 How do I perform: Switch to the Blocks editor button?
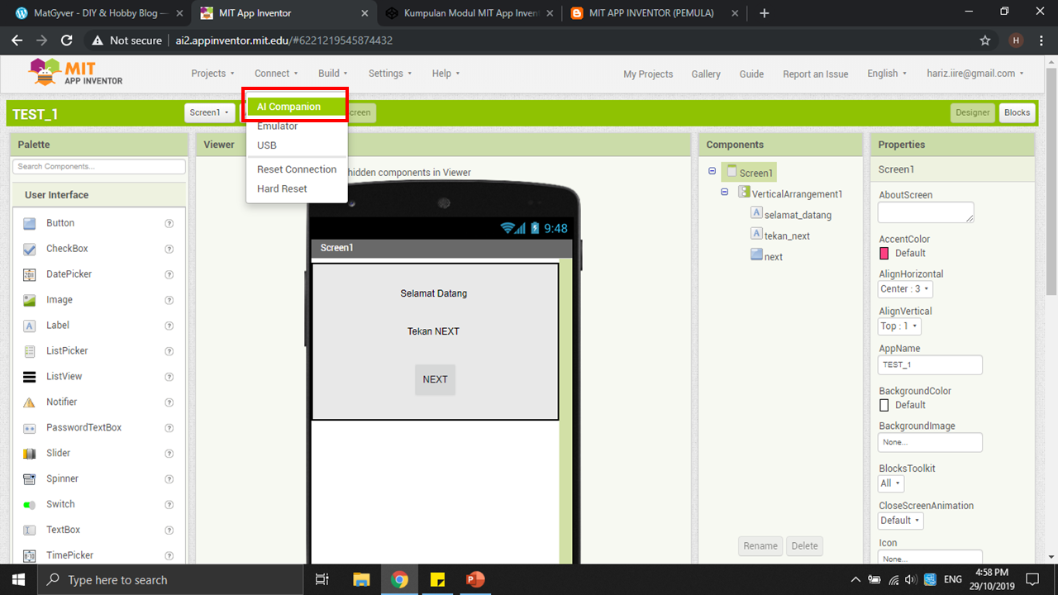[x=1017, y=112]
